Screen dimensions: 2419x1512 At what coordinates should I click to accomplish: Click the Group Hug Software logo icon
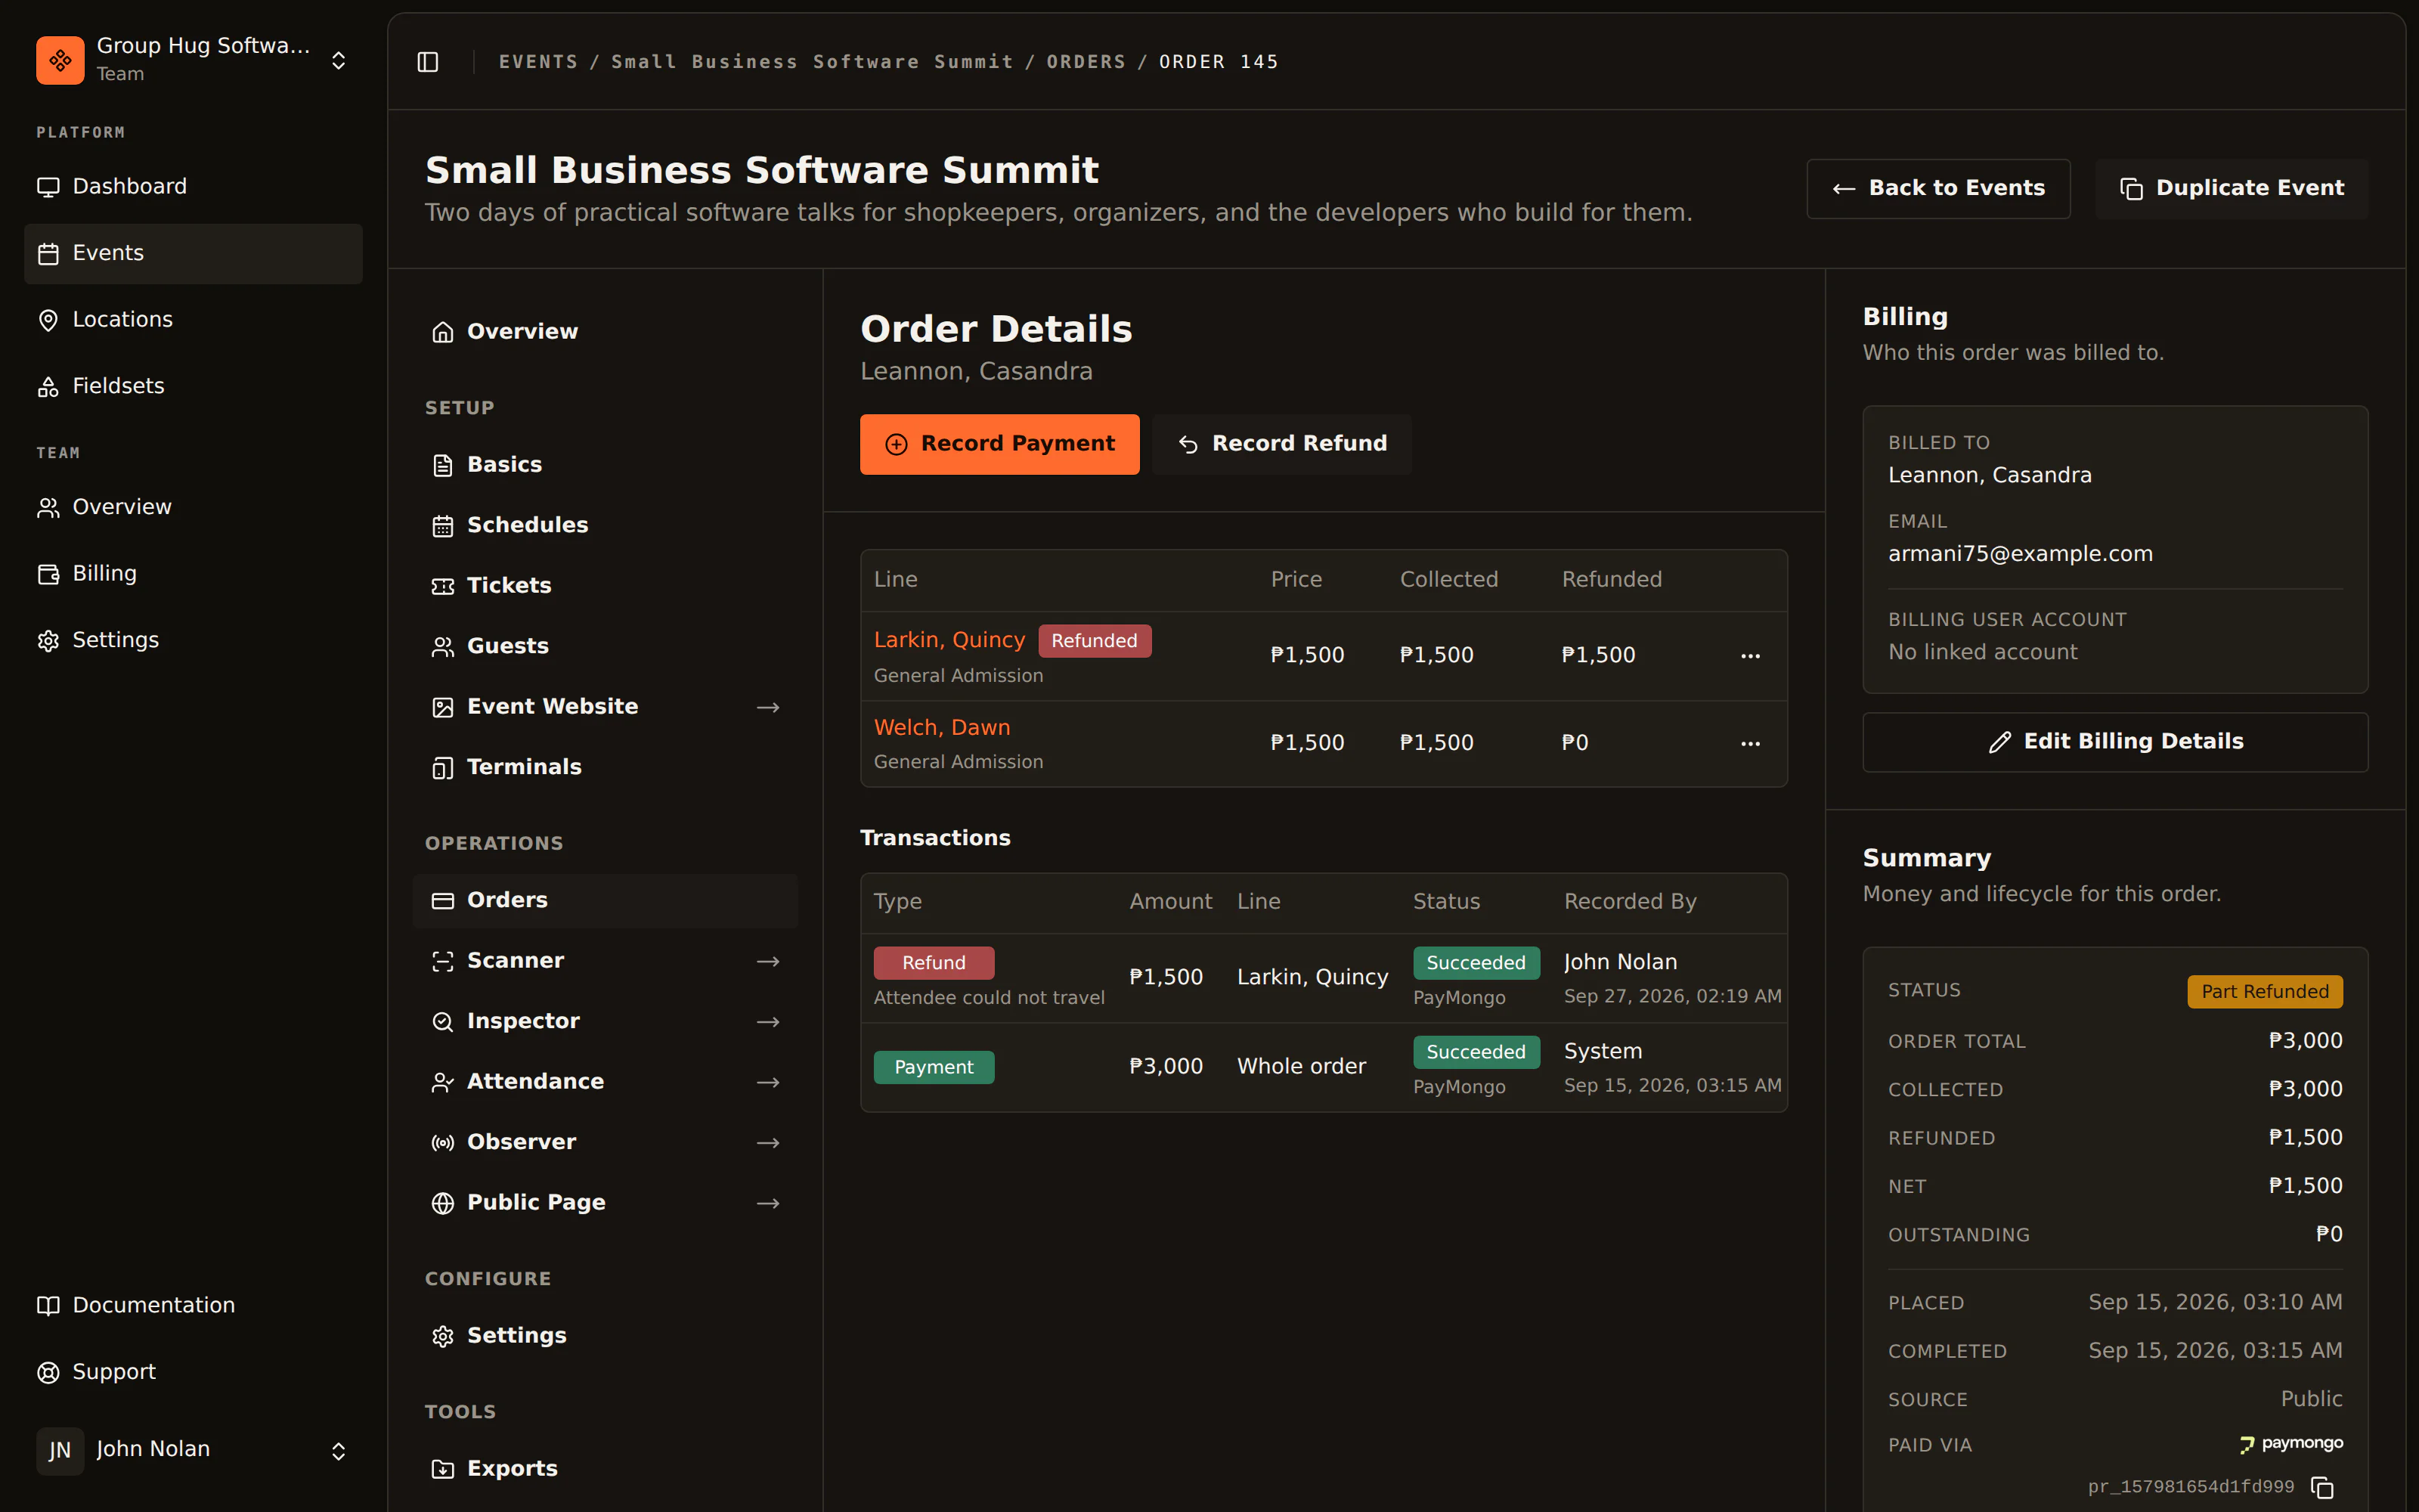click(x=60, y=60)
